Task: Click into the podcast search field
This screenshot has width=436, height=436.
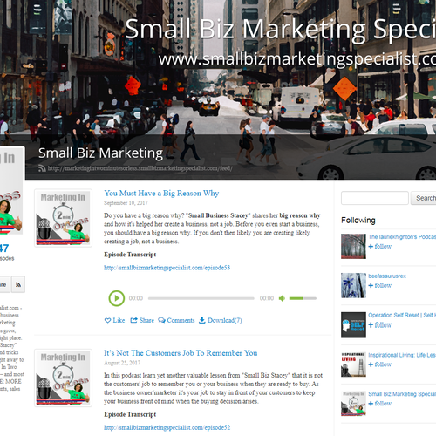Action: [x=375, y=198]
